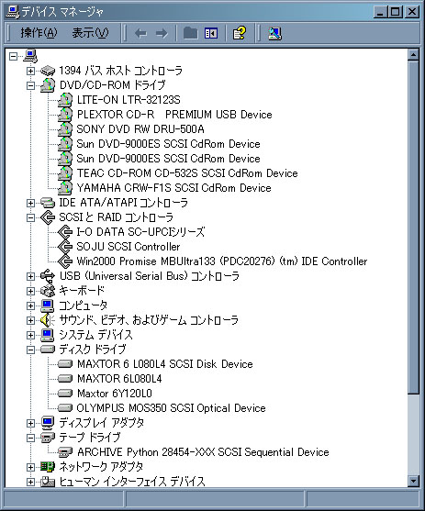
Task: Expand the キーボード node
Action: 30,291
